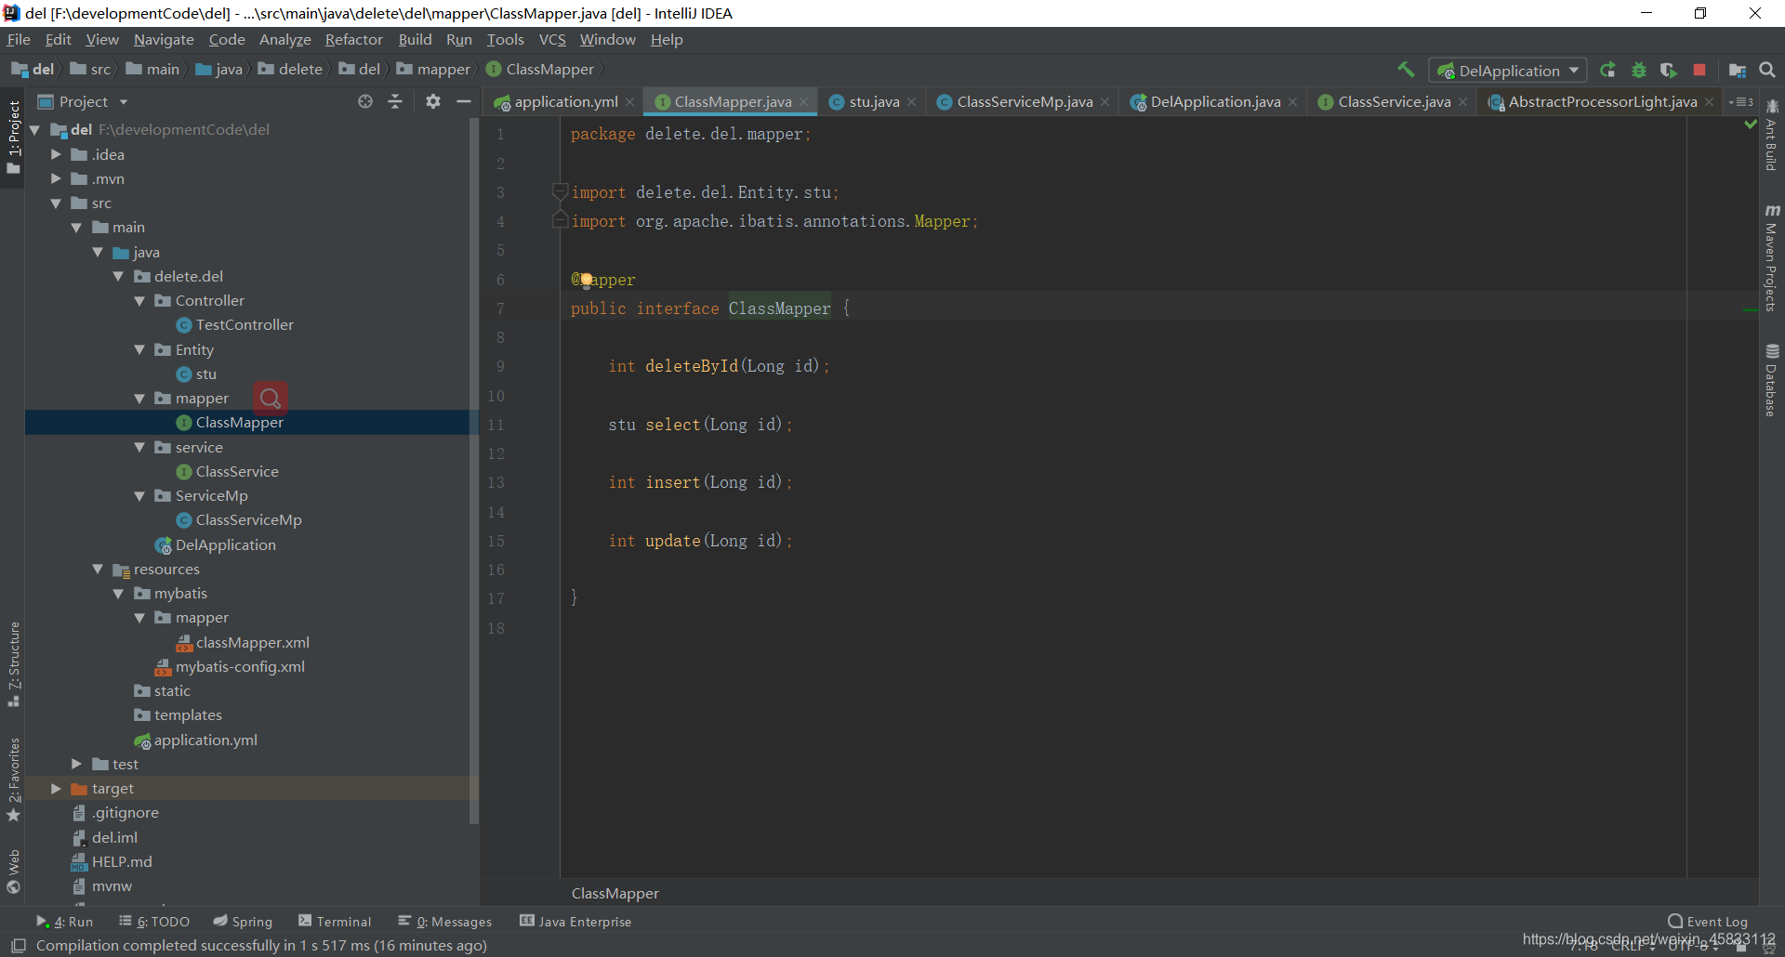The image size is (1785, 957).
Task: Open the Terminal tool window button
Action: 335,922
